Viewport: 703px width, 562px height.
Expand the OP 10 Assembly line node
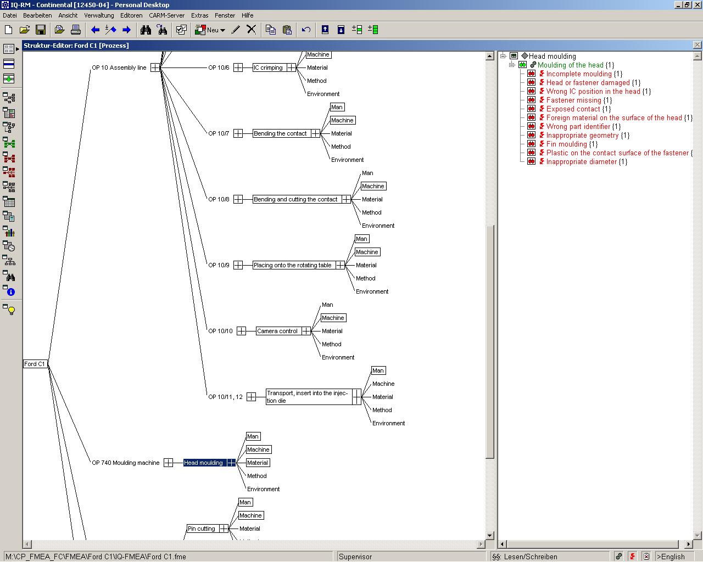[x=155, y=68]
